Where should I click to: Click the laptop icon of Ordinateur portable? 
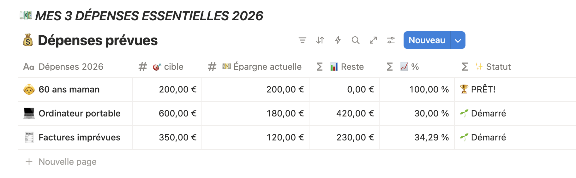(29, 113)
